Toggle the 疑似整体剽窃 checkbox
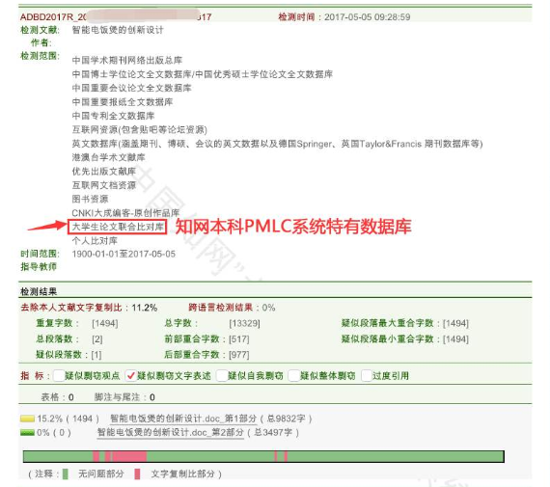Image resolution: width=550 pixels, height=487 pixels. coord(293,375)
